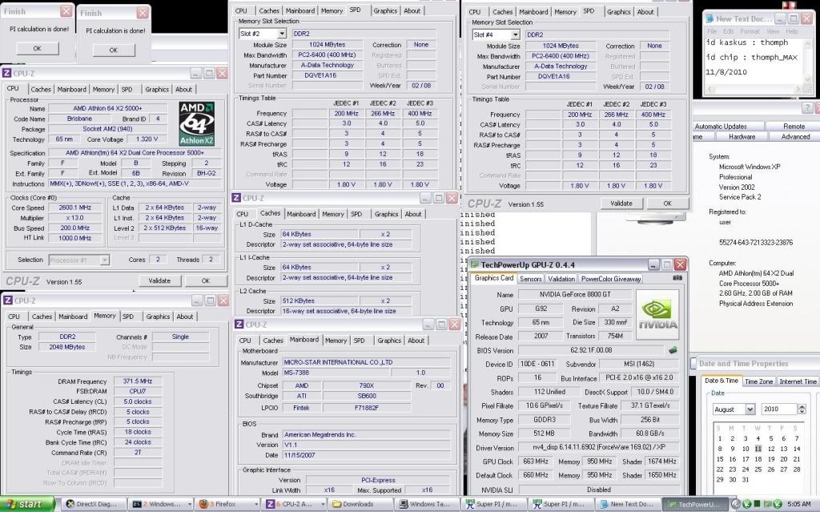Select the Hardware tab in System Properties

(742, 137)
